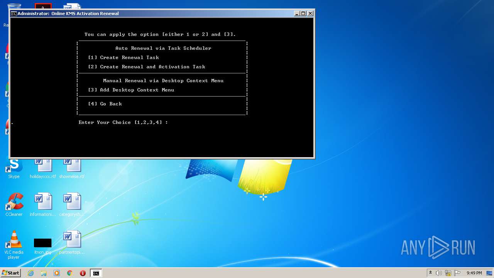This screenshot has height=278, width=494.
Task: Open the Skype desktop shortcut
Action: click(14, 168)
